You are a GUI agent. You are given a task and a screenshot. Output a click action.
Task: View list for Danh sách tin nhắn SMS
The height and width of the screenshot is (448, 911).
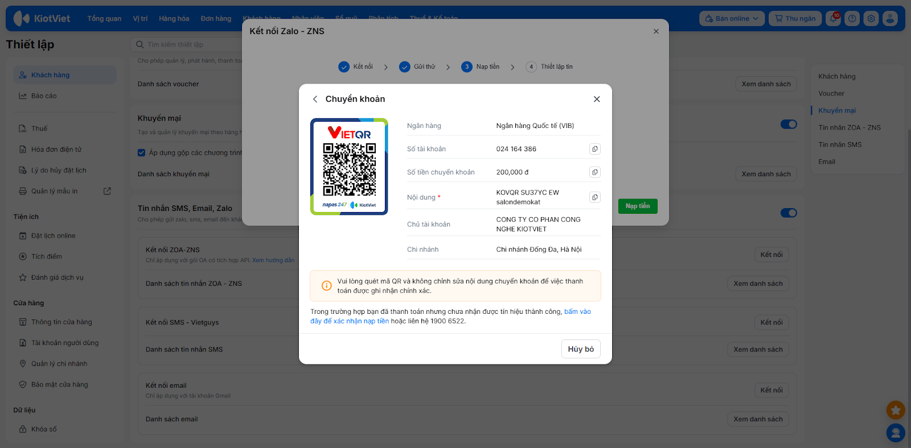(758, 350)
